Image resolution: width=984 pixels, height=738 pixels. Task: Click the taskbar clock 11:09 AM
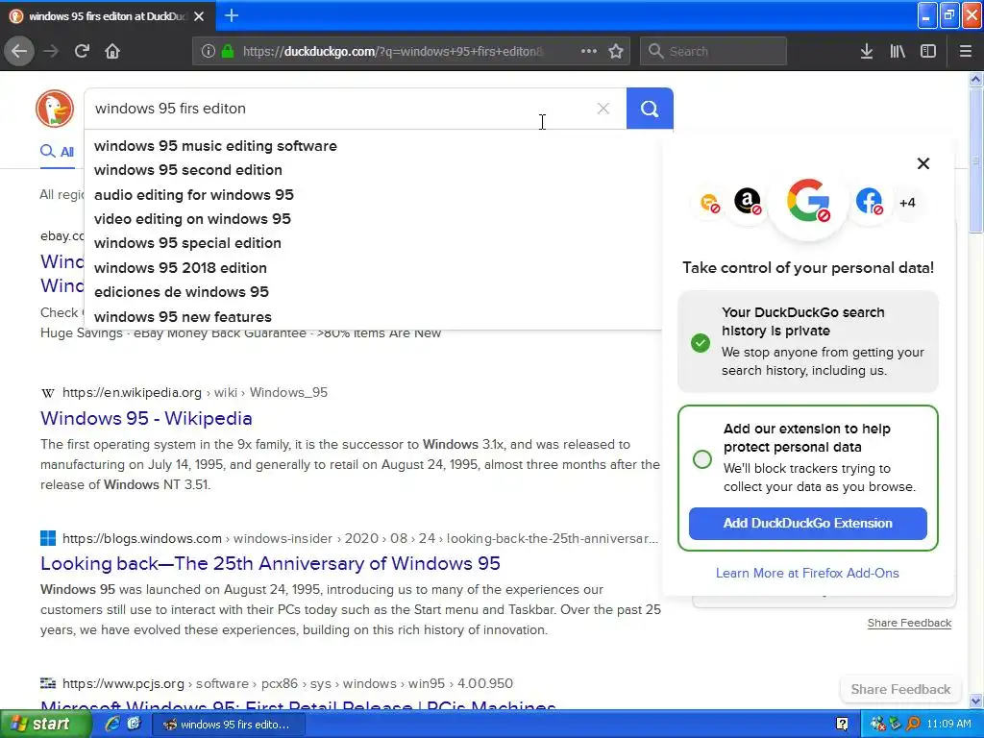948,724
